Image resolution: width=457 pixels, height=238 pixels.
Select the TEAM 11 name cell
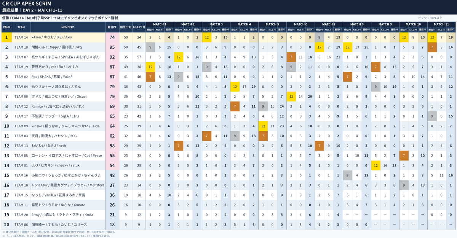[21, 205]
